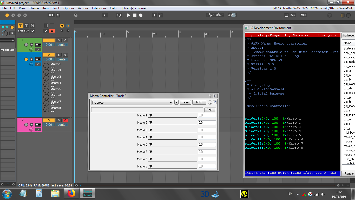Click the plus button beside preset

[176, 103]
